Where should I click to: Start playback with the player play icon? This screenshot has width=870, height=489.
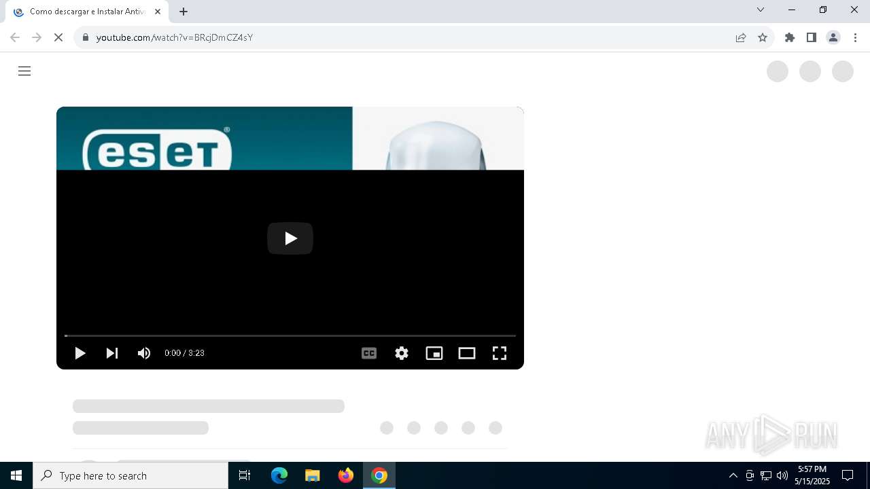click(80, 353)
